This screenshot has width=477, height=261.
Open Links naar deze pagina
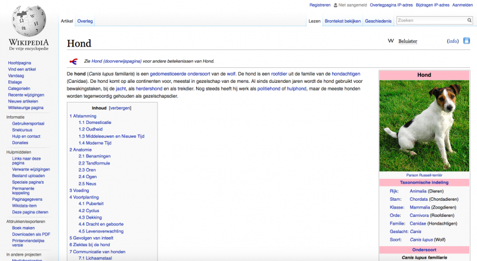click(x=26, y=161)
